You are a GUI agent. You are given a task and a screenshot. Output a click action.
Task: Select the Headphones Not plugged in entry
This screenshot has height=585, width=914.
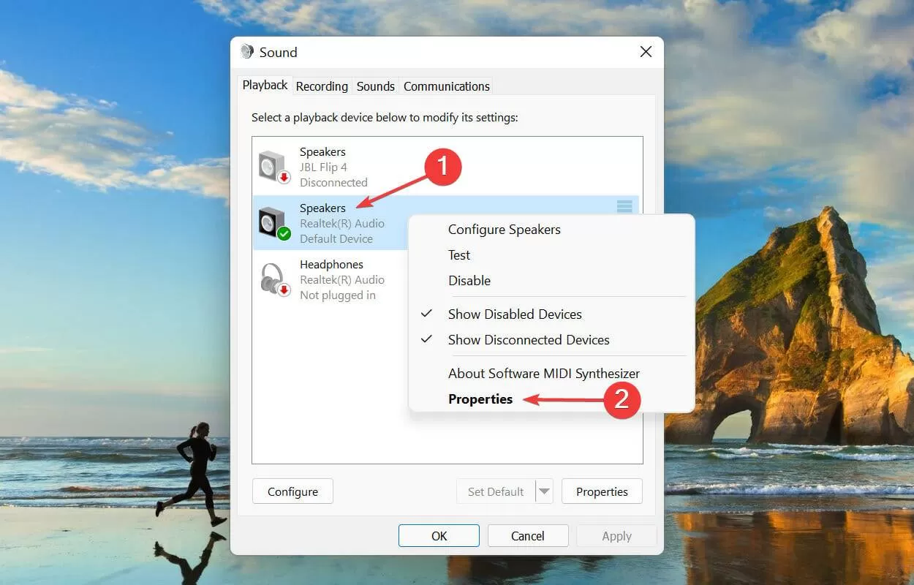pos(330,279)
